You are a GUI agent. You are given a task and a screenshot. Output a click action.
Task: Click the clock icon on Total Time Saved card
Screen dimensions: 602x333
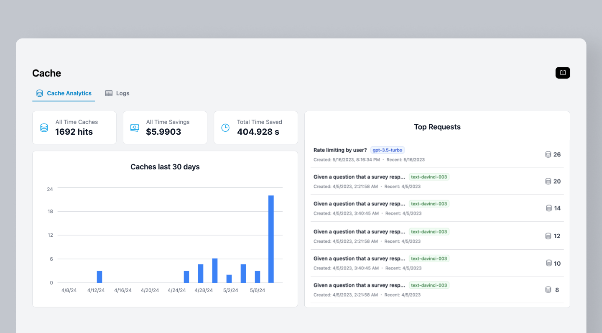(225, 128)
